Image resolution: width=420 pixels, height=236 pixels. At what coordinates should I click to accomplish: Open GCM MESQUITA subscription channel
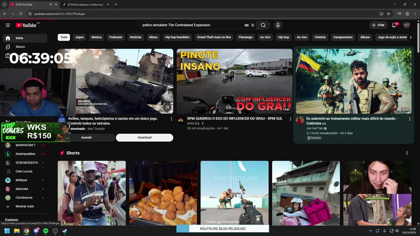pos(25,163)
